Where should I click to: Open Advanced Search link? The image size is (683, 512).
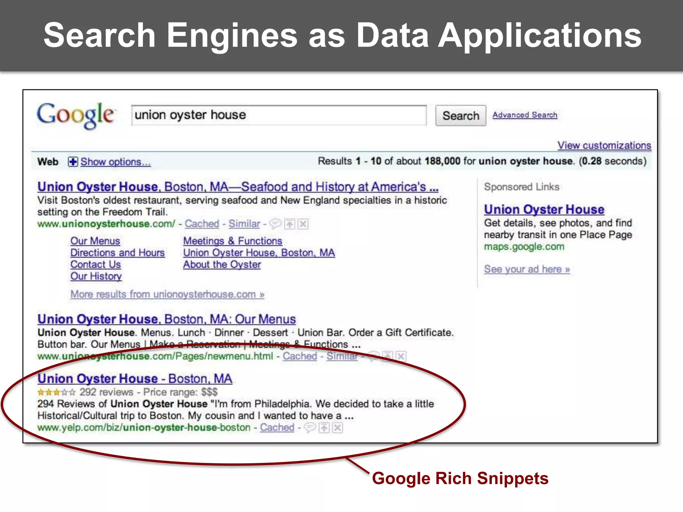tap(525, 115)
